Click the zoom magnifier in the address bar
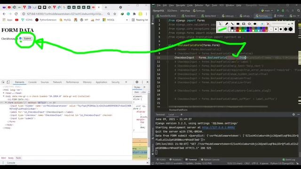301x169 pixels. point(109,14)
